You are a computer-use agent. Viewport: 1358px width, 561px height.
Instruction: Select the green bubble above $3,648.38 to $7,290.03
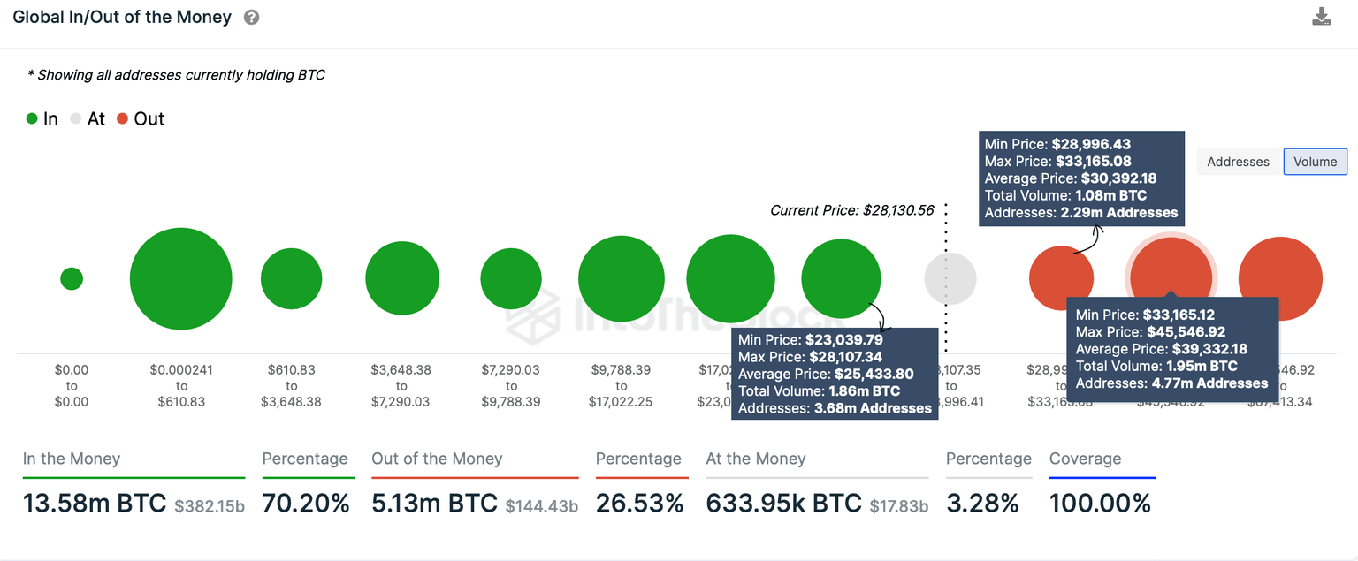point(401,279)
